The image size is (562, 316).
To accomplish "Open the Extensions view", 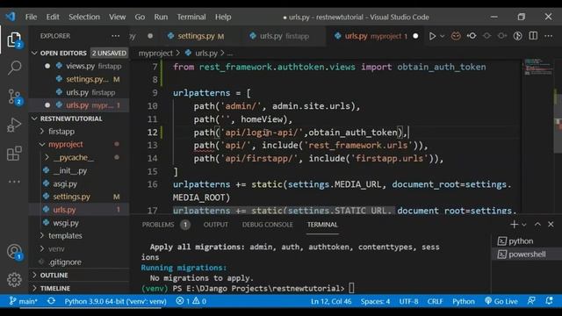I will pyautogui.click(x=14, y=154).
